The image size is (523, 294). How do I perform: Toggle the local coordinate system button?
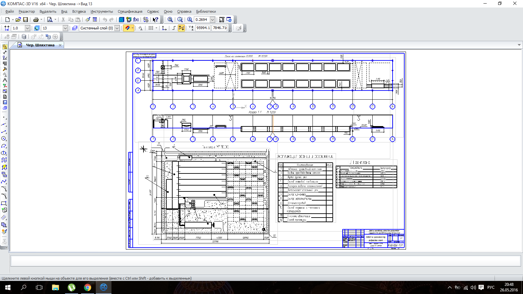tap(164, 28)
